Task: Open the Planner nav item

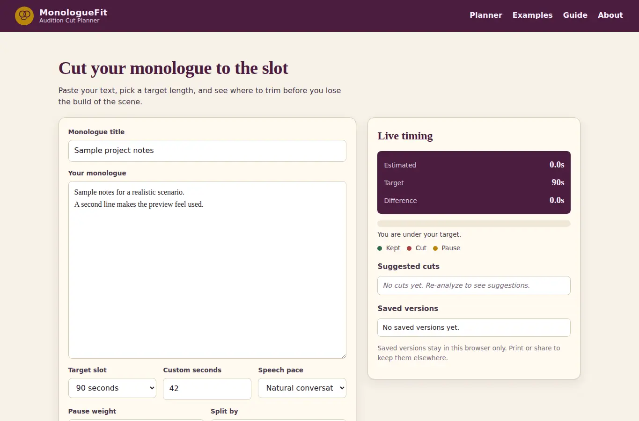Action: tap(486, 15)
